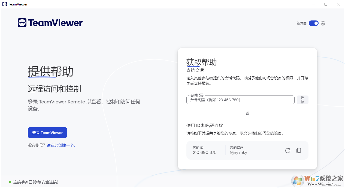Click the green secure connection status dot
The image size is (345, 188).
click(x=10, y=182)
